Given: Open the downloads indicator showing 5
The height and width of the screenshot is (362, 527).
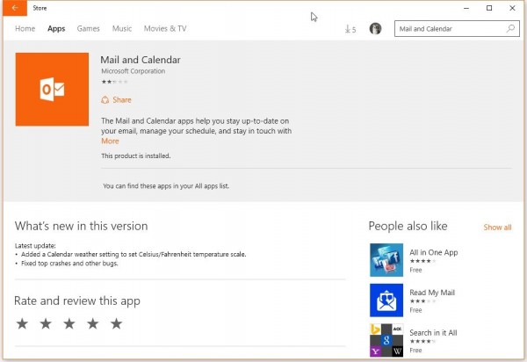Looking at the screenshot, I should click(x=350, y=29).
